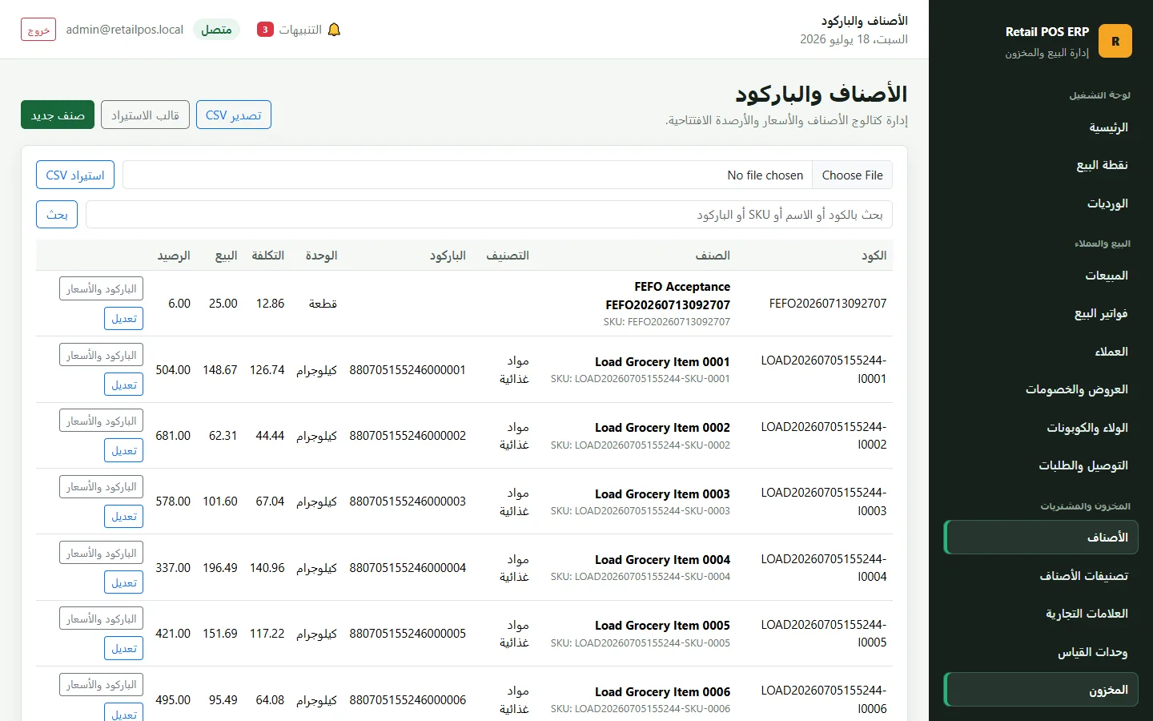Click barcode 880705155246000002
The image size is (1153, 721).
click(408, 436)
